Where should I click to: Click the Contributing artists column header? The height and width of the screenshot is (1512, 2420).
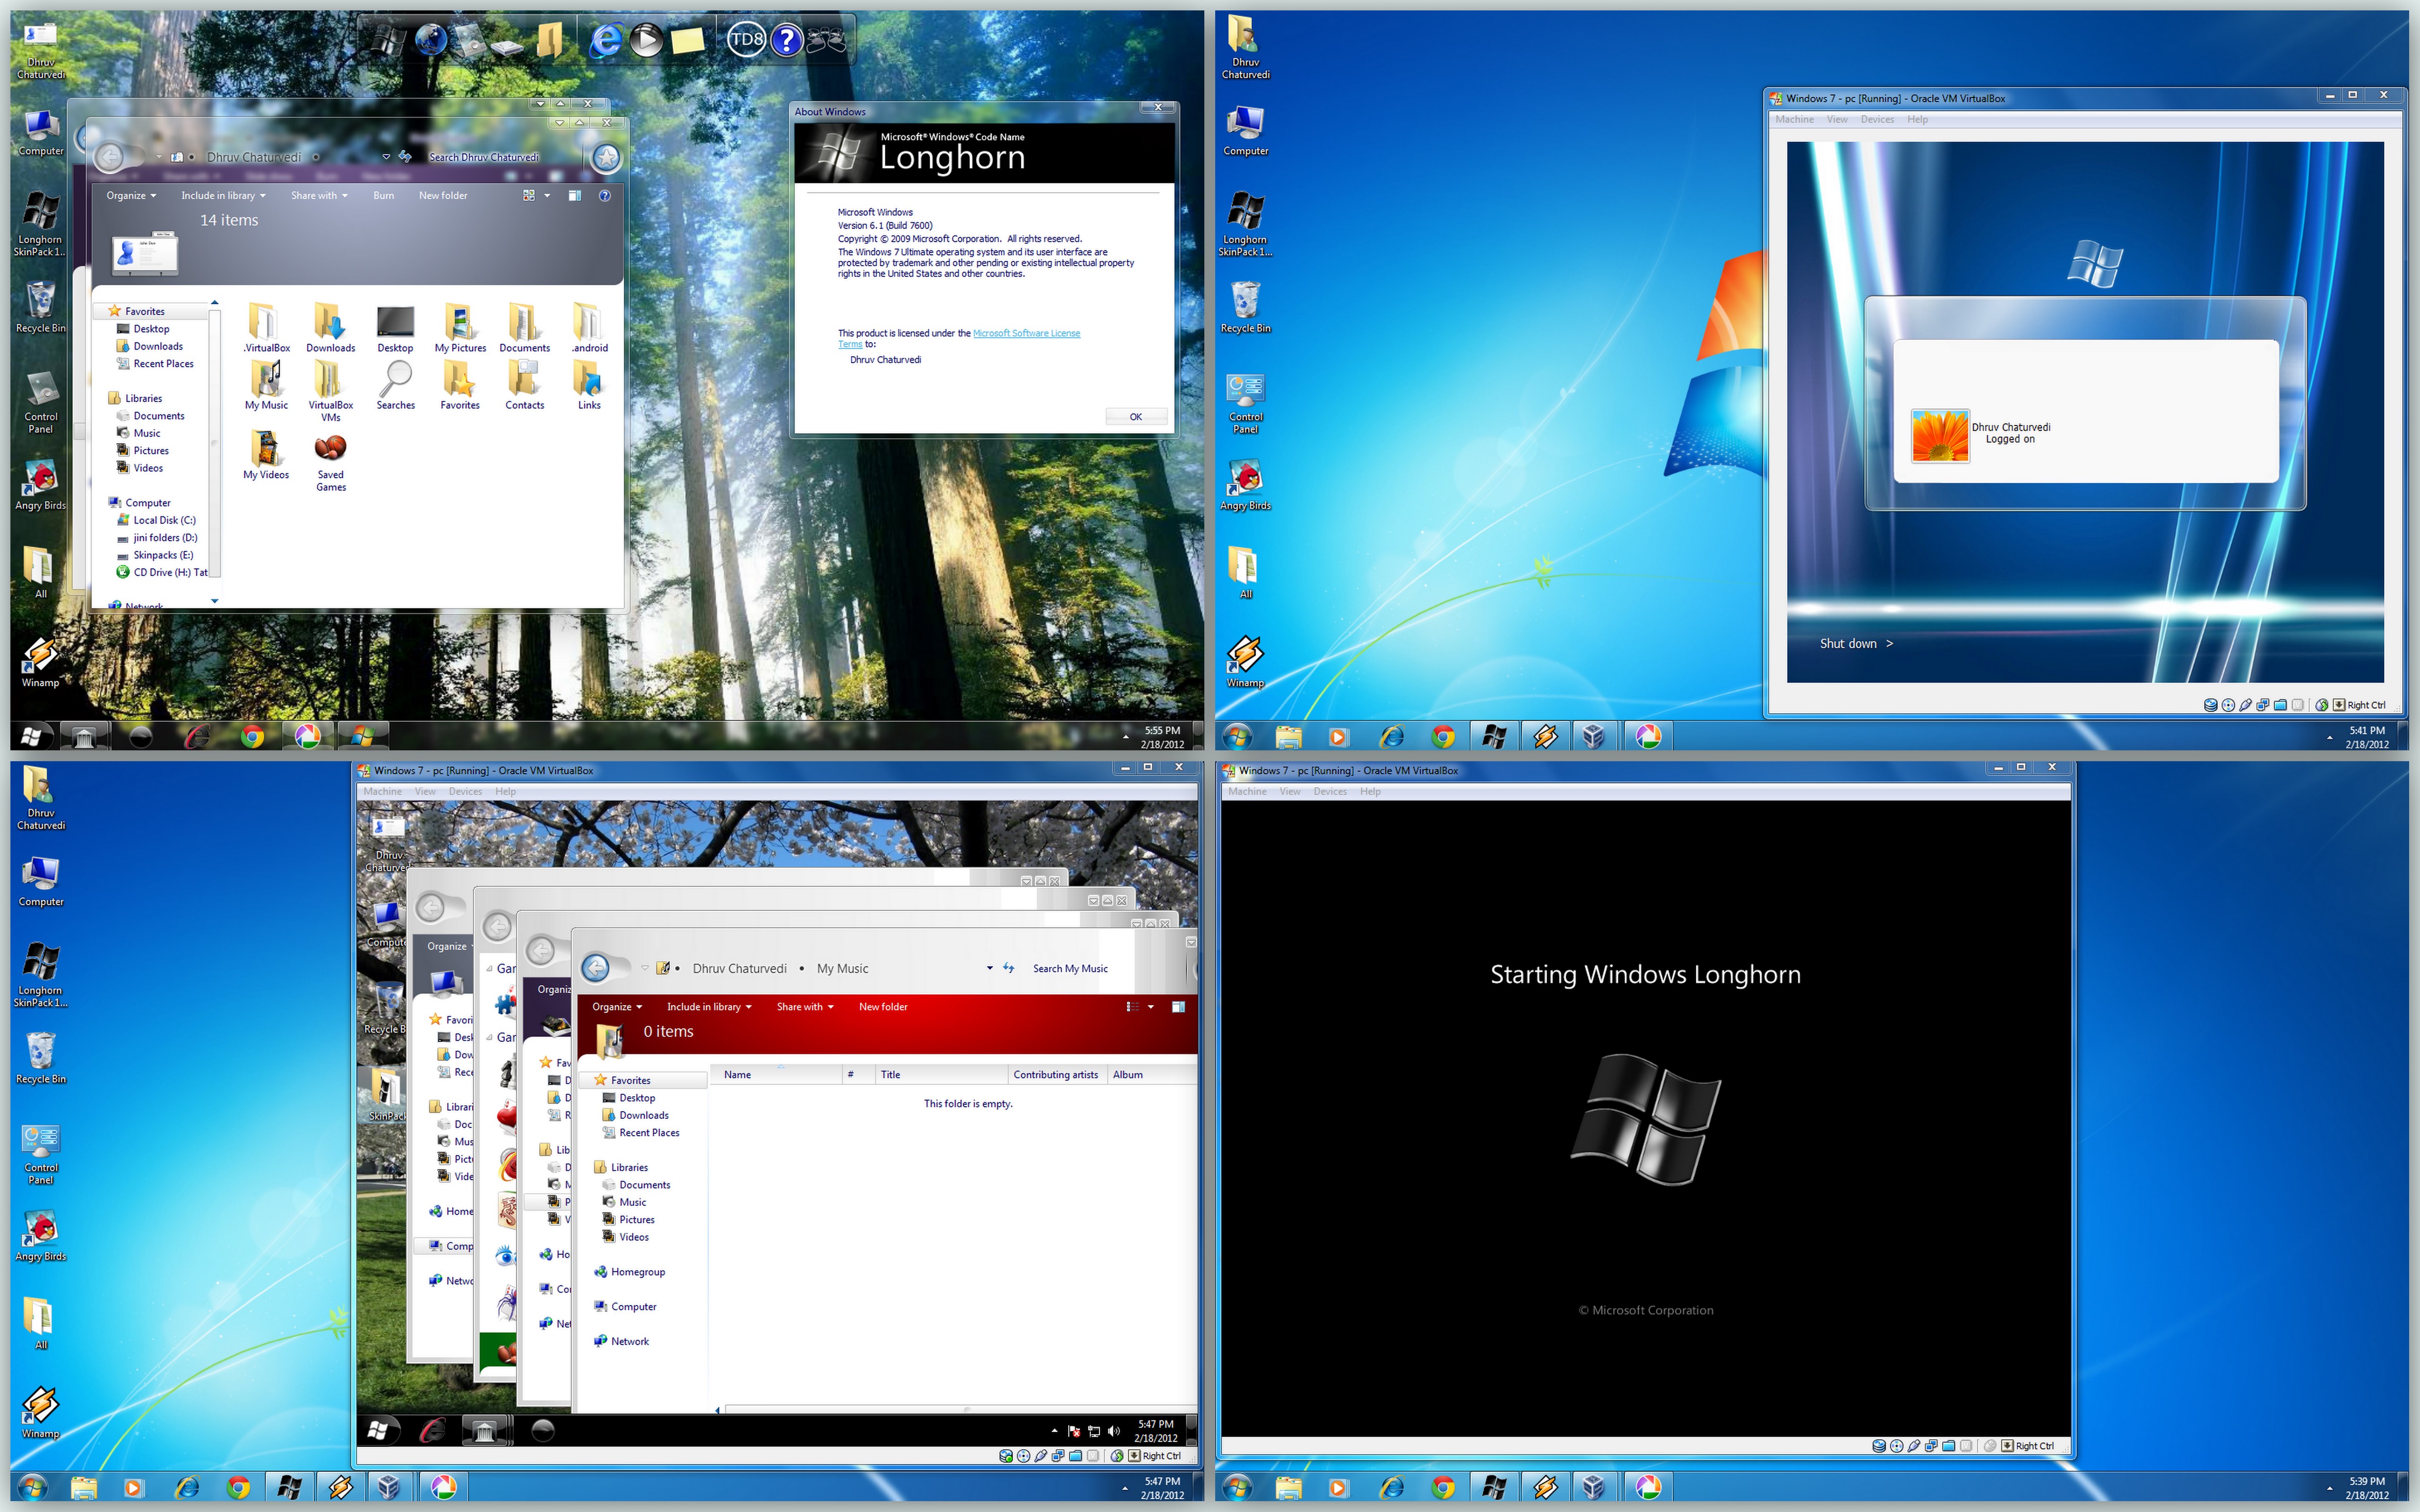pos(1056,1074)
